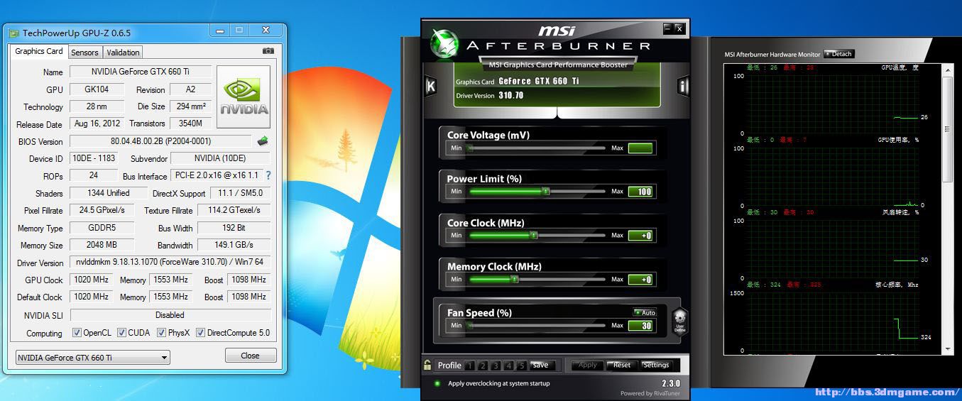Click the profile lock padlock icon

427,366
